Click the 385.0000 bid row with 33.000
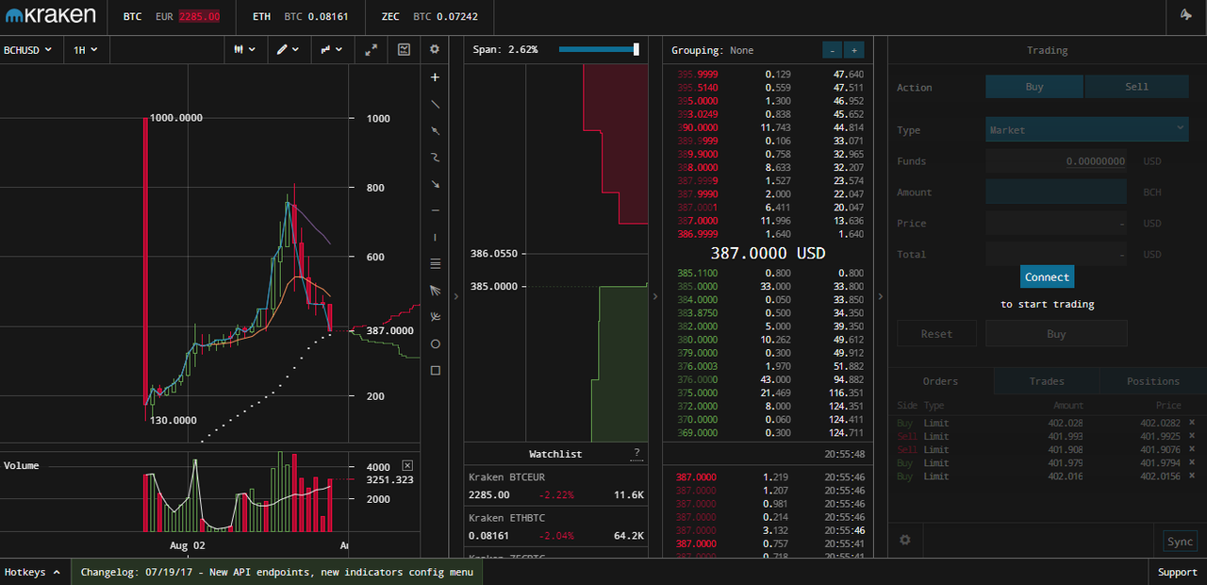The width and height of the screenshot is (1207, 585). pyautogui.click(x=769, y=287)
